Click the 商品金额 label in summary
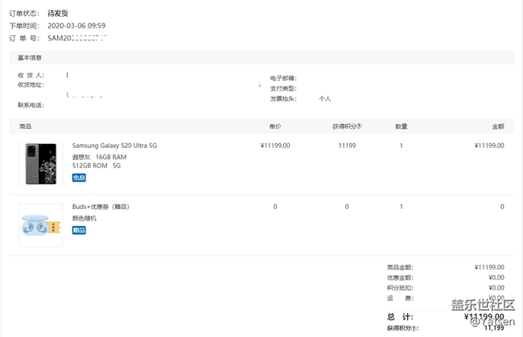Image resolution: width=523 pixels, height=337 pixels. [400, 267]
